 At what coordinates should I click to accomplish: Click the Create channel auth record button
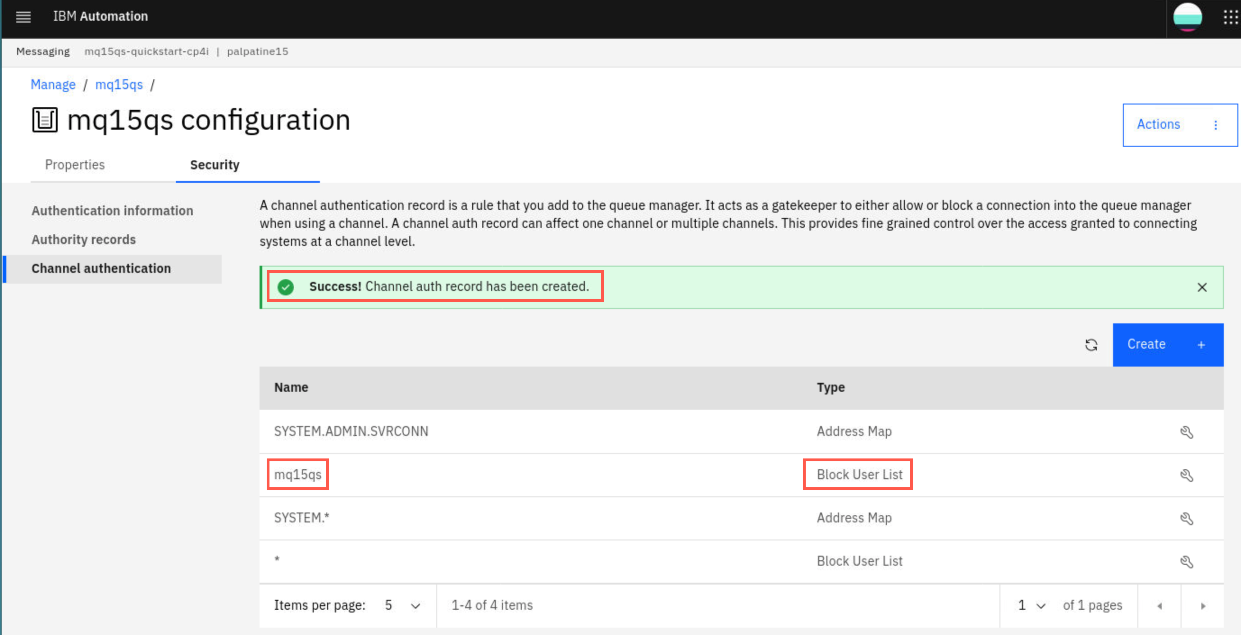point(1168,345)
